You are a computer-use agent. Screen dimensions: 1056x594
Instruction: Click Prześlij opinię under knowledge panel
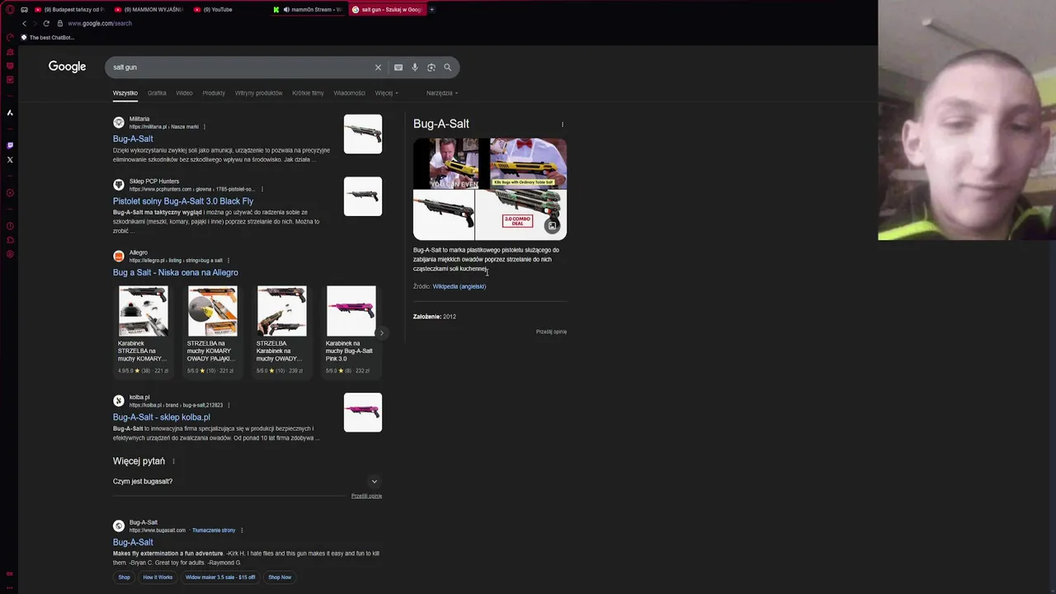pyautogui.click(x=551, y=332)
